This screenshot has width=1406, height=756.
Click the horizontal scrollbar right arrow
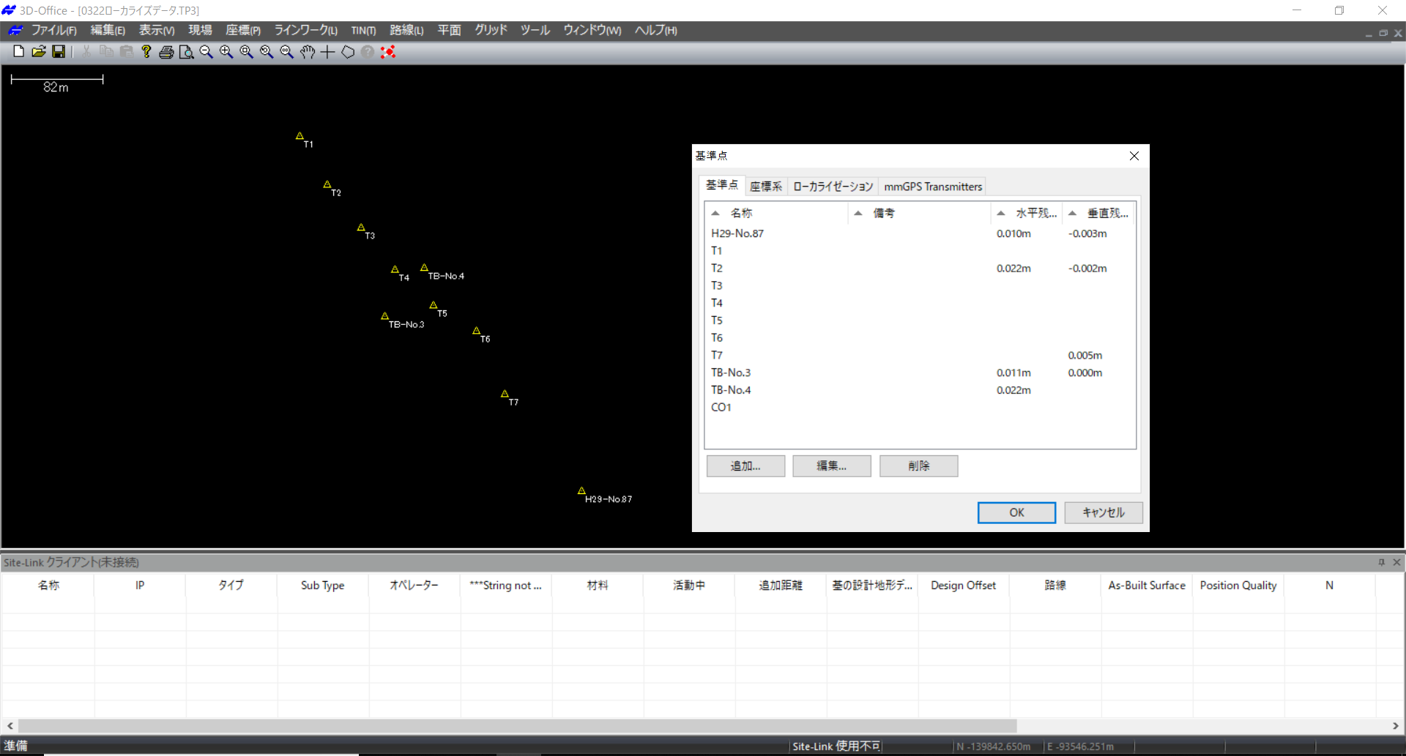coord(1395,725)
